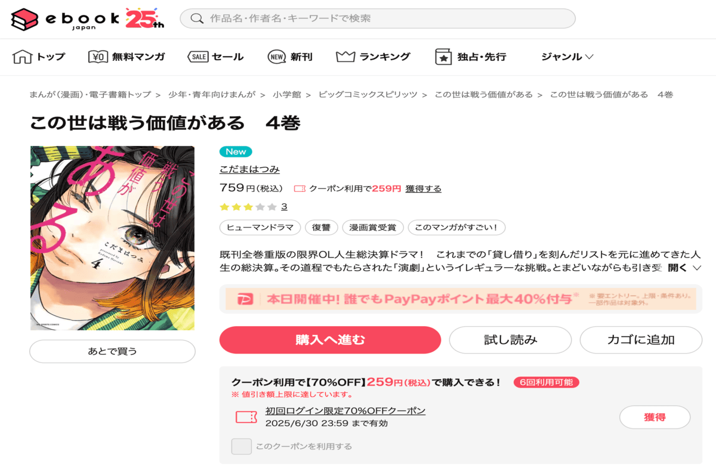Click the star rating review count

point(284,207)
